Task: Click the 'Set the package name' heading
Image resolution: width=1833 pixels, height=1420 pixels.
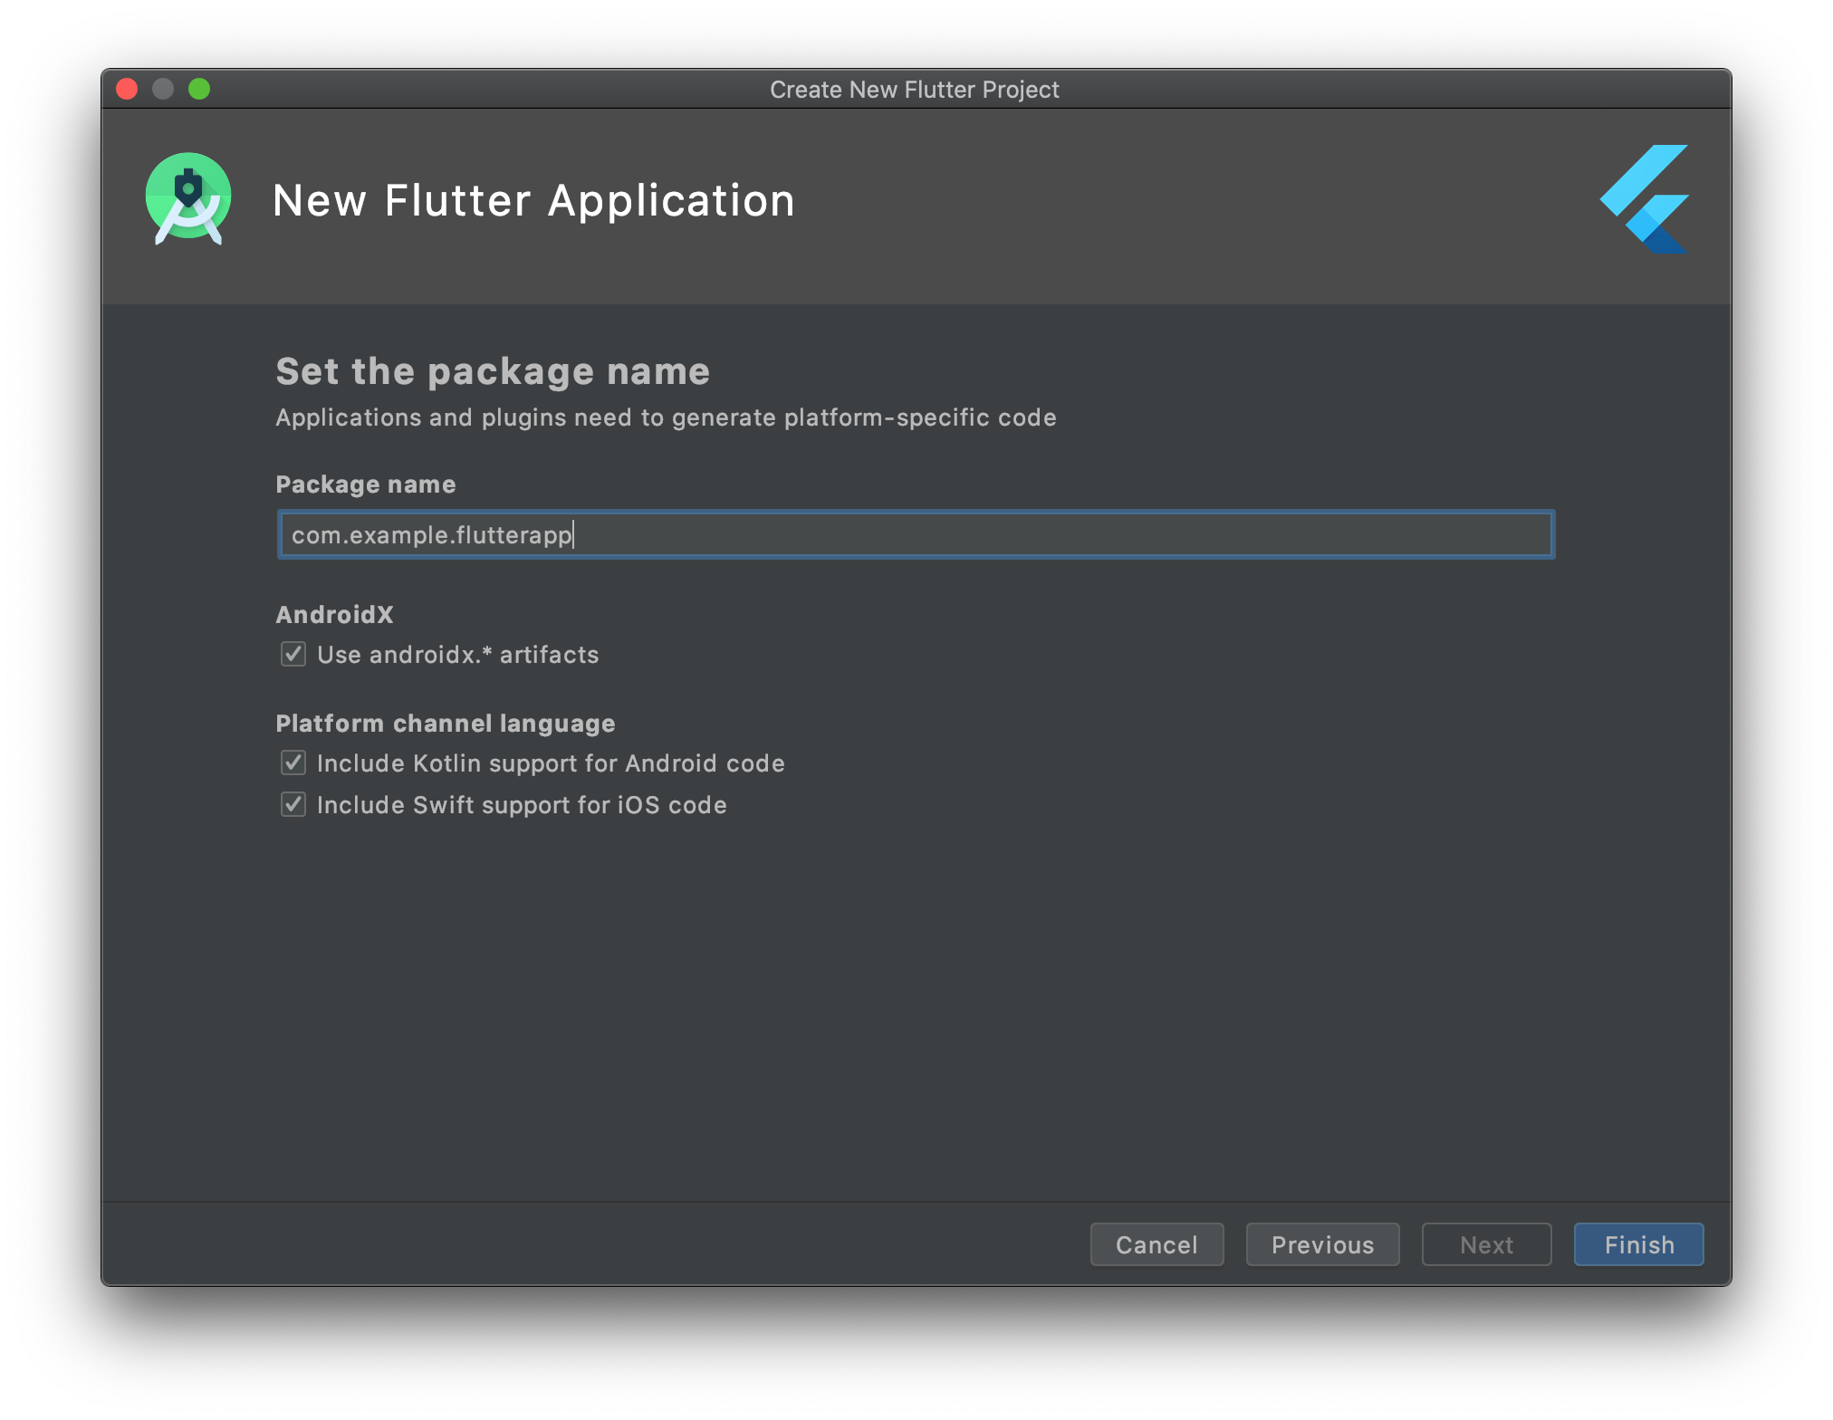Action: point(493,371)
